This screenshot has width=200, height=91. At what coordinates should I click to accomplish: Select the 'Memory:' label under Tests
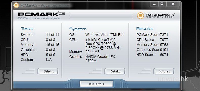pyautogui.click(x=27, y=45)
